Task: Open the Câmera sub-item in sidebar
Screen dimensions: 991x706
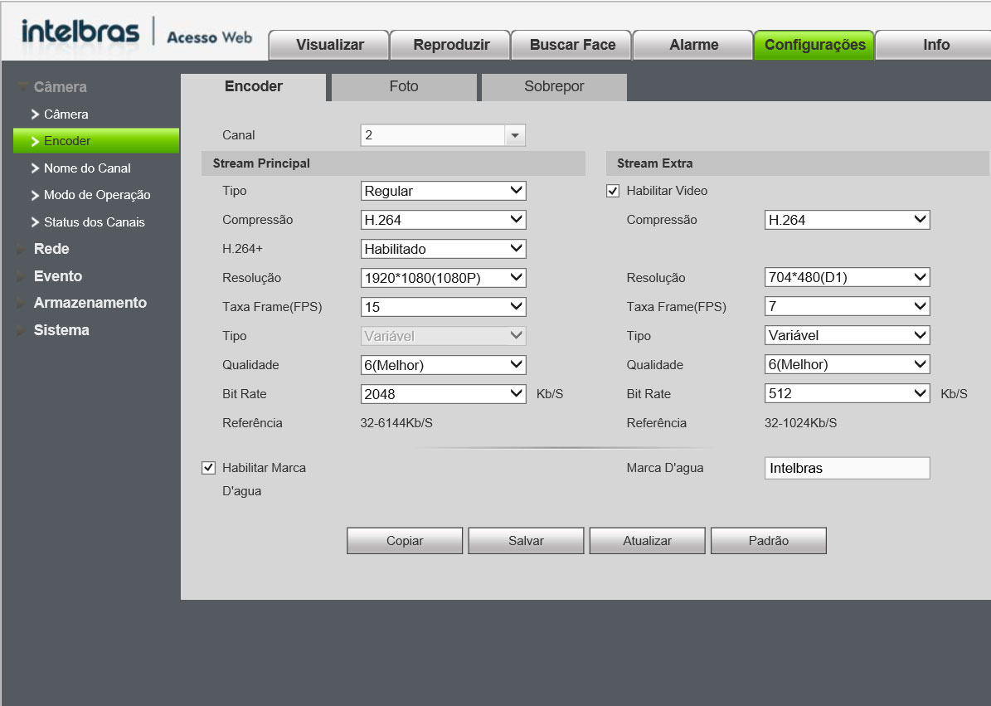Action: [x=66, y=114]
